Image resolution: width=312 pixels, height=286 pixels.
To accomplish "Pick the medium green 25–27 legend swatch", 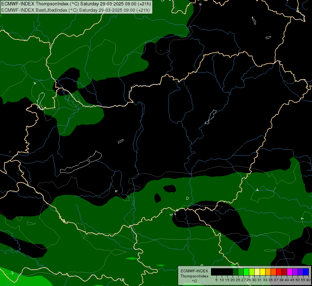I will 241,272.
